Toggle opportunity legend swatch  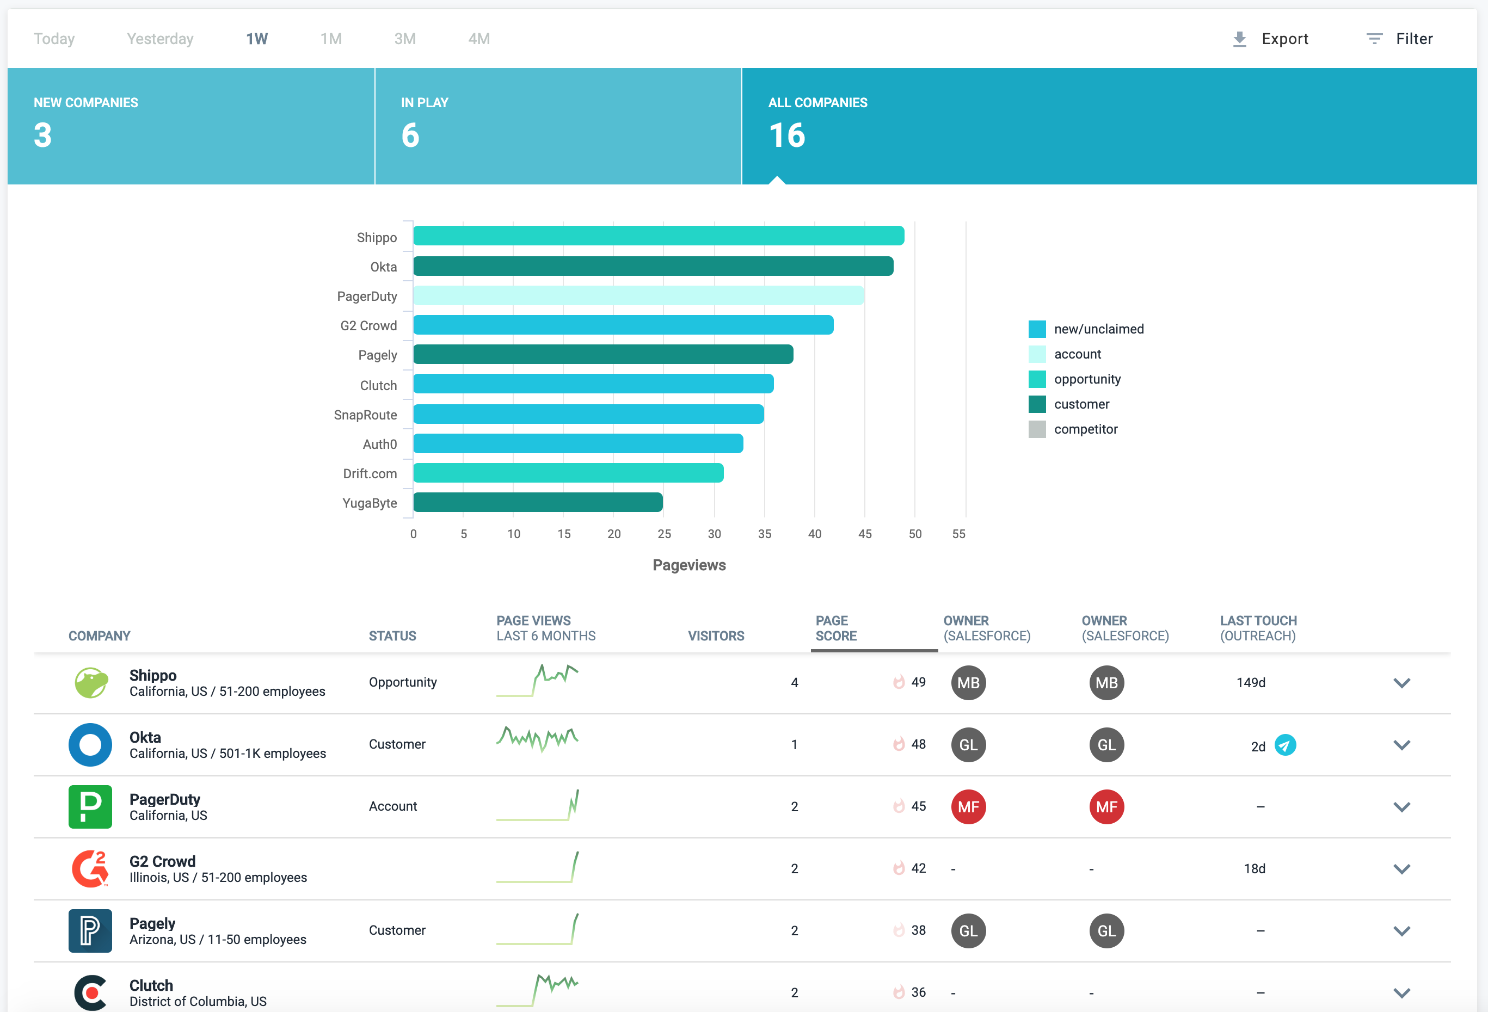[1037, 379]
